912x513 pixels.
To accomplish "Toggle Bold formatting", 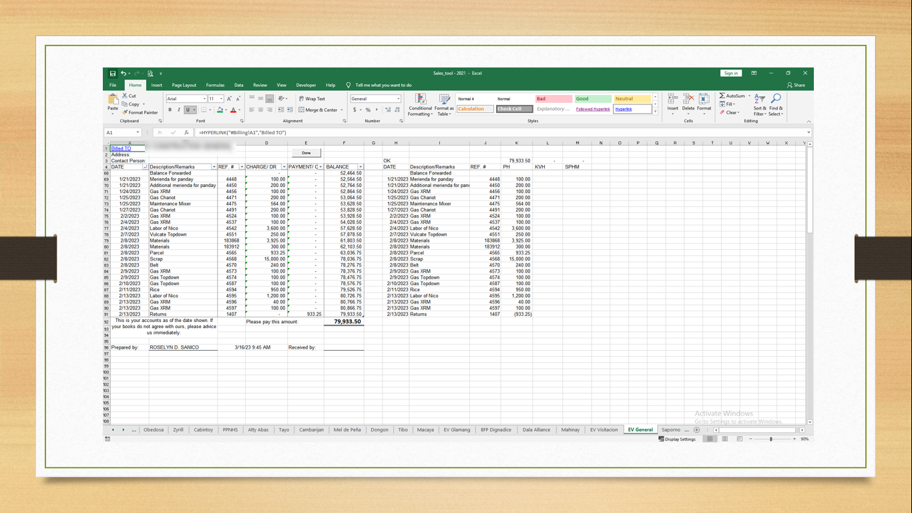I will (170, 110).
